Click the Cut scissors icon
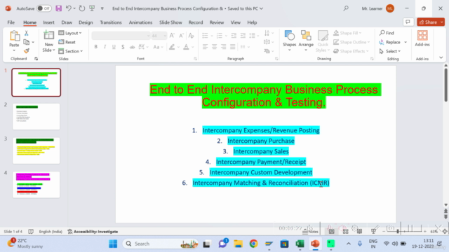Image resolution: width=449 pixels, height=252 pixels. coord(27,33)
